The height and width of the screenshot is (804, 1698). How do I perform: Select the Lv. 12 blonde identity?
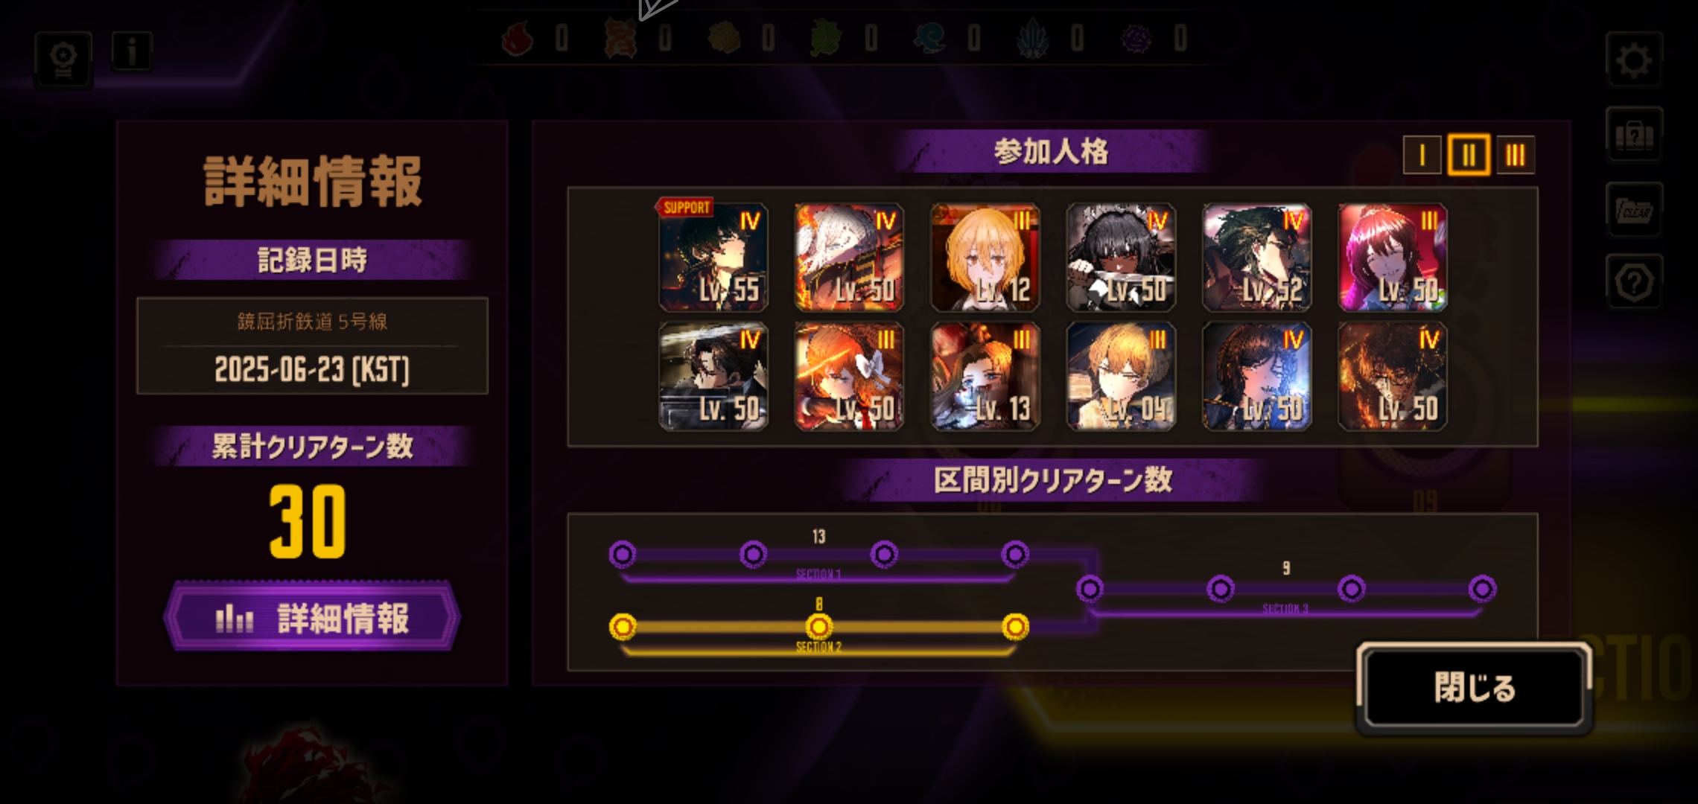pos(985,257)
